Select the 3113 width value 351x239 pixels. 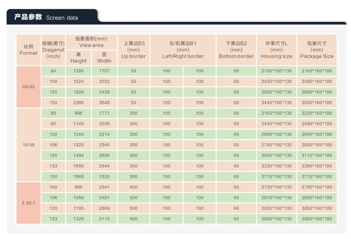tap(104, 219)
